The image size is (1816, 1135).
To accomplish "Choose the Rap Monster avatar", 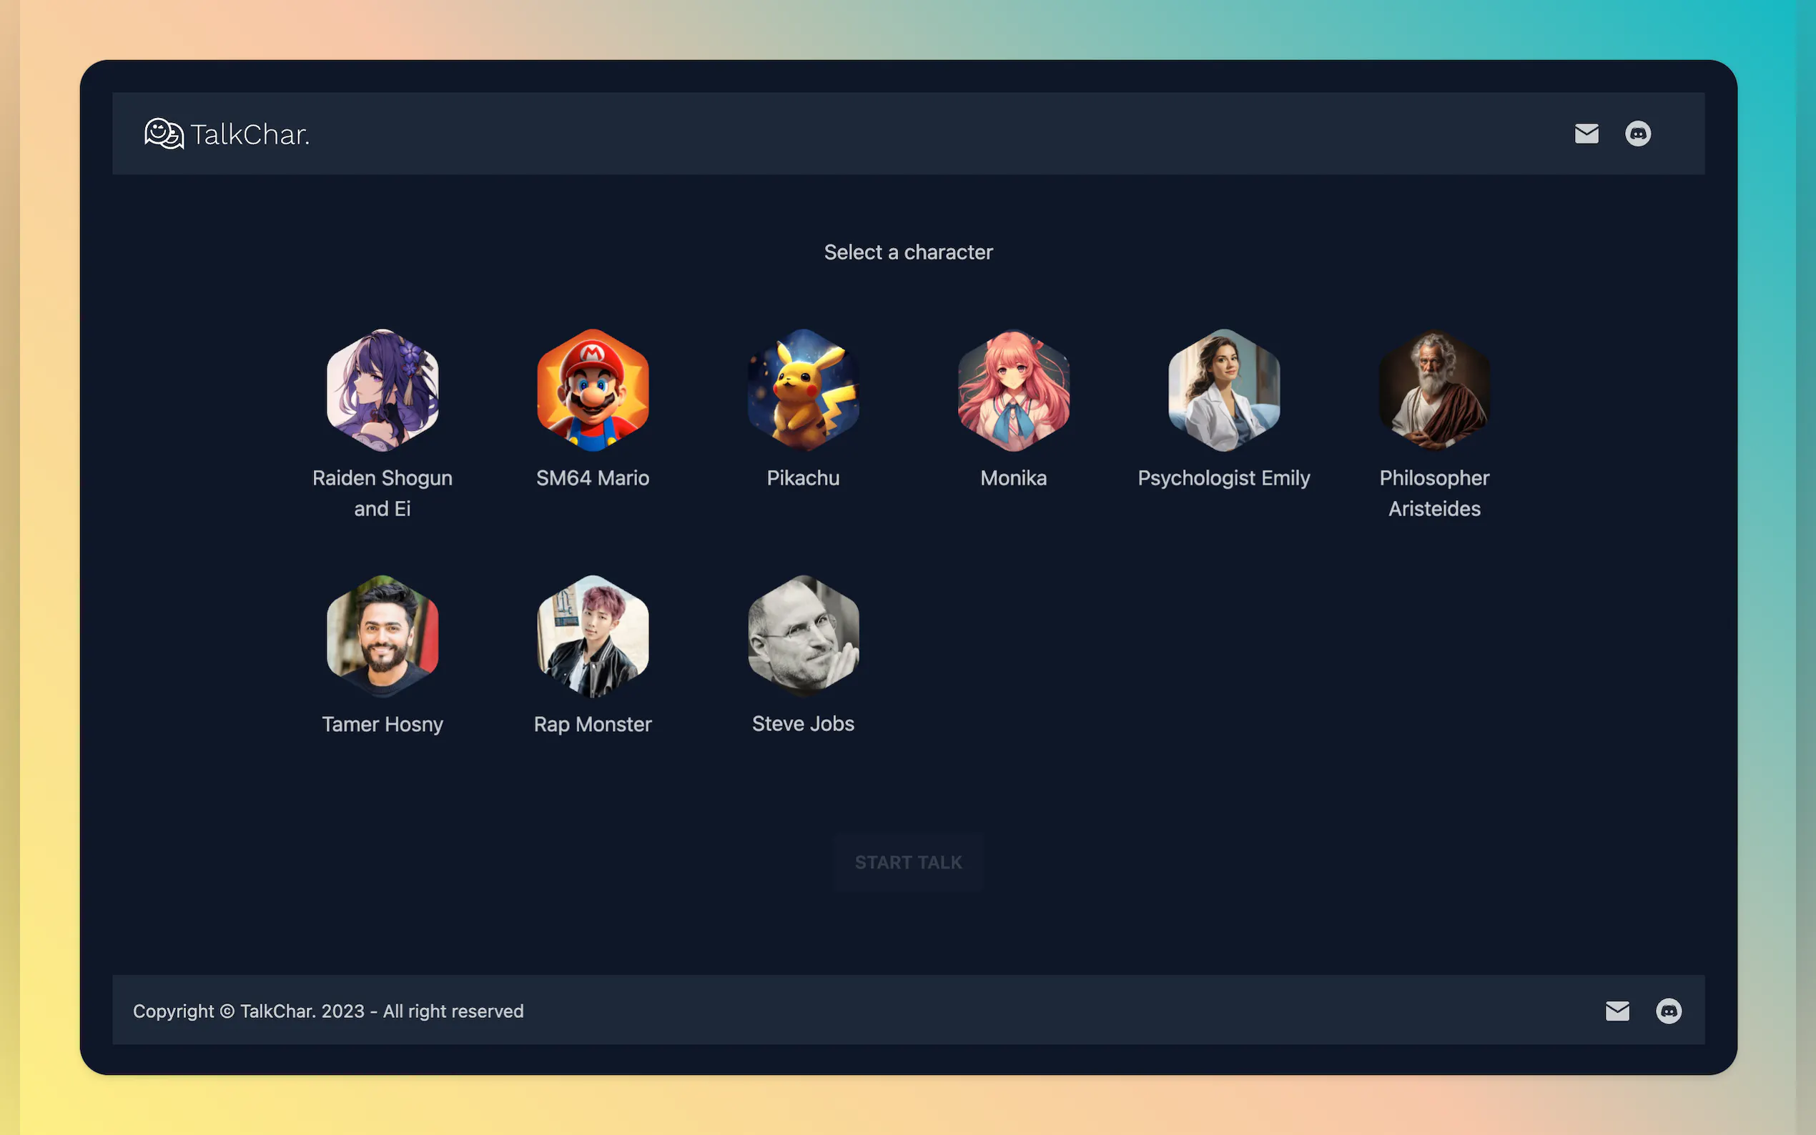I will (592, 636).
